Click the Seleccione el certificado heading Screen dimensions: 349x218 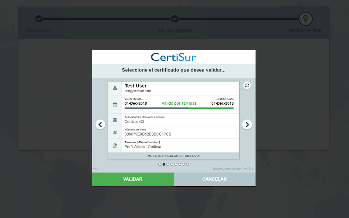[174, 70]
